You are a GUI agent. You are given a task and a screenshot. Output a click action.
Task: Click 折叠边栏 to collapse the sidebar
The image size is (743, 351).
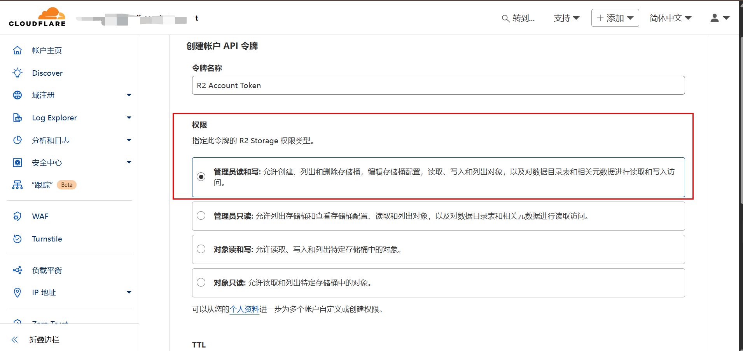click(44, 340)
